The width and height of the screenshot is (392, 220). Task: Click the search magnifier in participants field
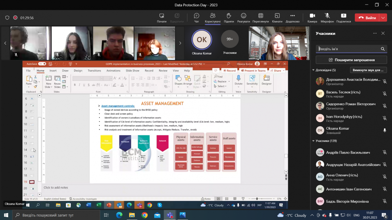(x=383, y=49)
